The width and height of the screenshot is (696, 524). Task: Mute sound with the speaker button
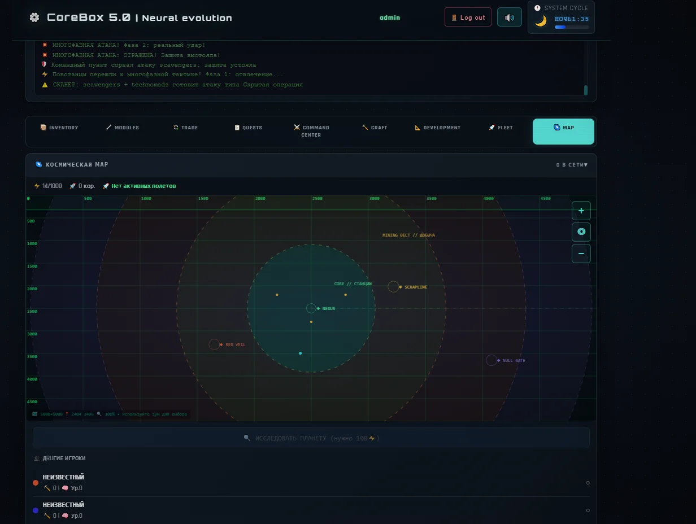(x=510, y=17)
